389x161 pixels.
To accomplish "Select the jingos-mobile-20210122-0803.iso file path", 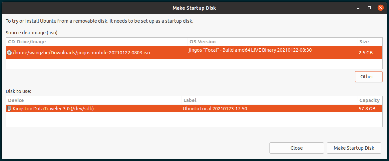I will [81, 53].
